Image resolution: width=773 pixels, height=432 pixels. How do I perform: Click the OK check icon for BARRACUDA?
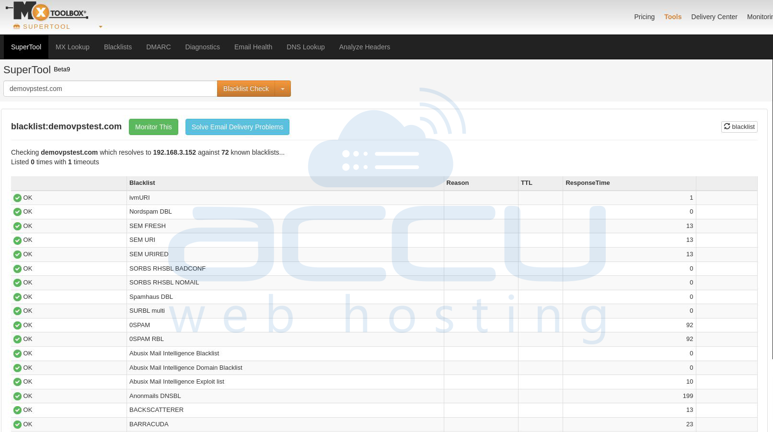click(17, 424)
